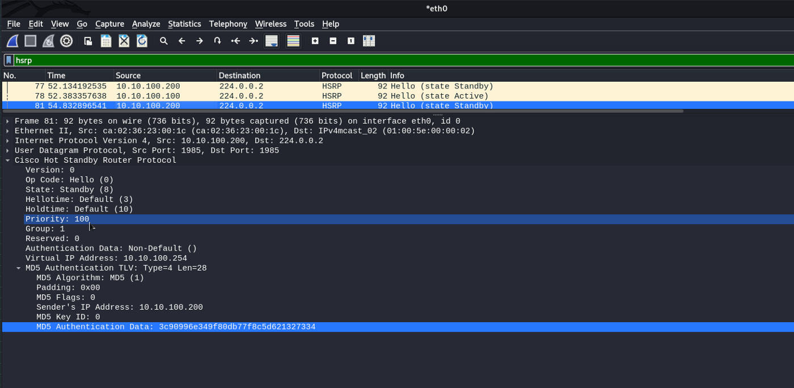Sort packets by the Protocol column header
This screenshot has width=794, height=388.
[337, 75]
